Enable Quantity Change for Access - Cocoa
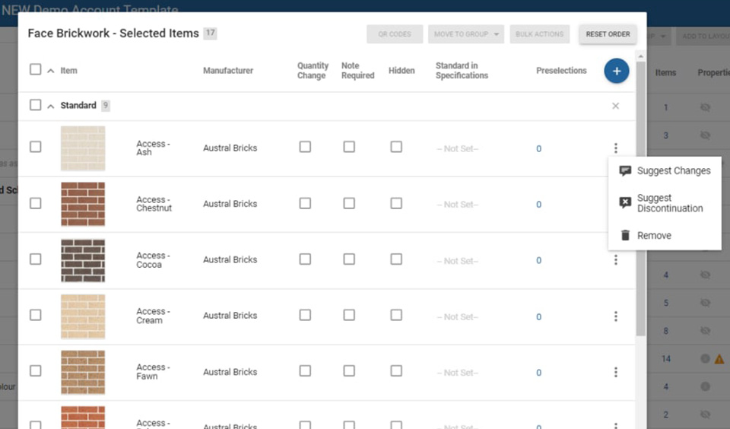 (305, 259)
